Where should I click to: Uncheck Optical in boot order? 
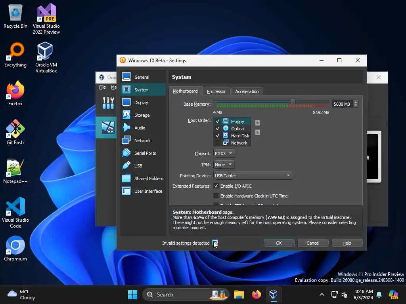pos(218,129)
